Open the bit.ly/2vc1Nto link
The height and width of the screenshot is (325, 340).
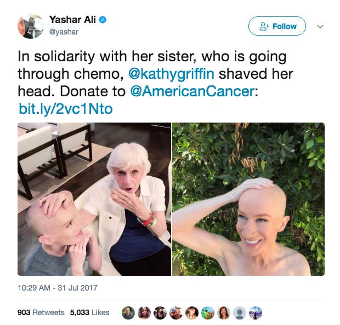(66, 109)
